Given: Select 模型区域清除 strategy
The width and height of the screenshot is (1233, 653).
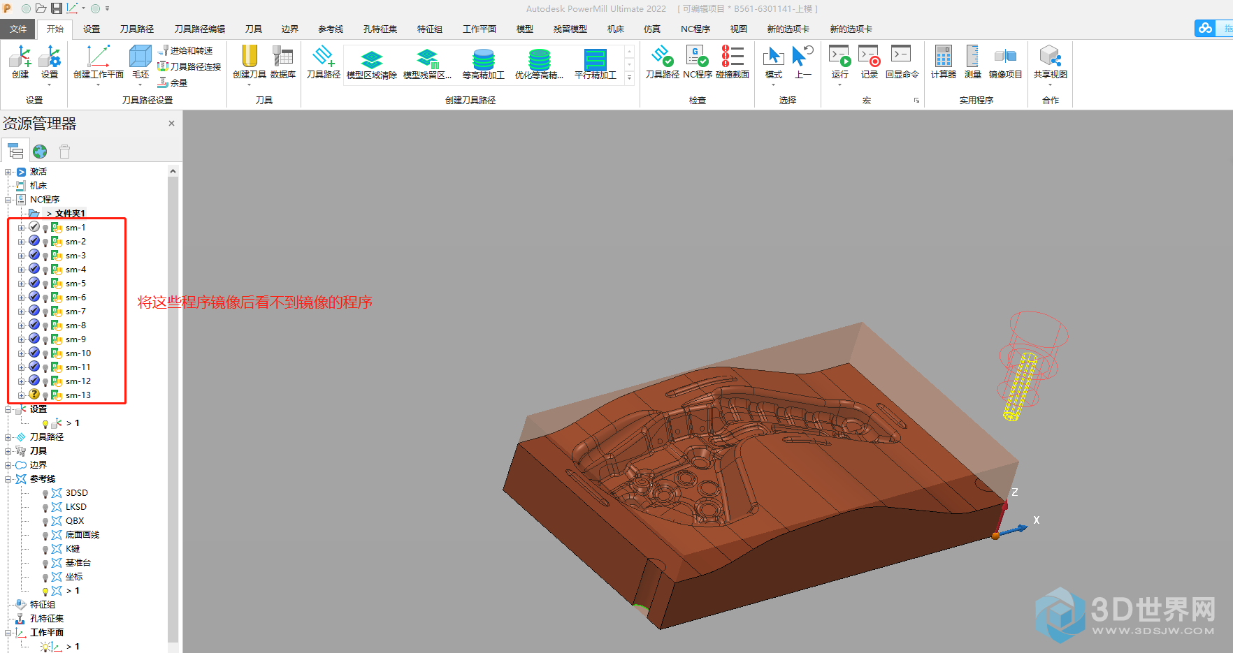Looking at the screenshot, I should click(372, 65).
